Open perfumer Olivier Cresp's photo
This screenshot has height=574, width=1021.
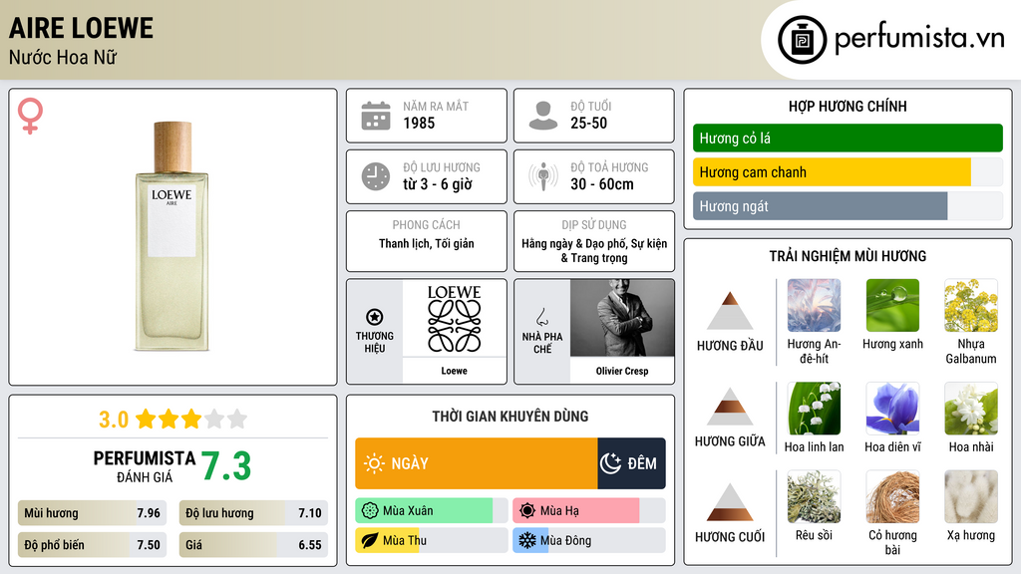pyautogui.click(x=622, y=318)
